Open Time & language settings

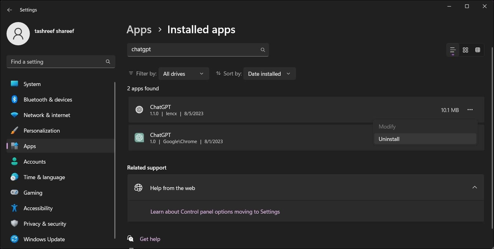point(61,177)
